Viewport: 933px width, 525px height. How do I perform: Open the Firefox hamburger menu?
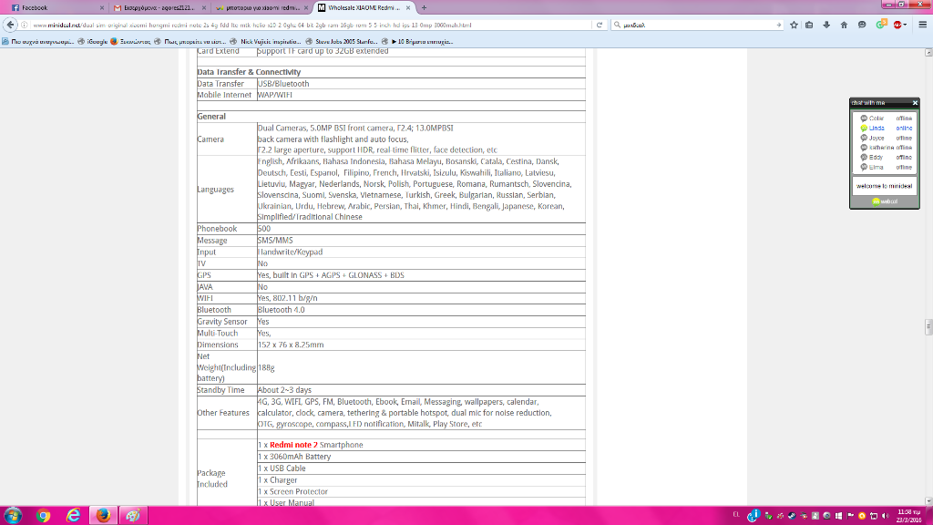tap(922, 25)
